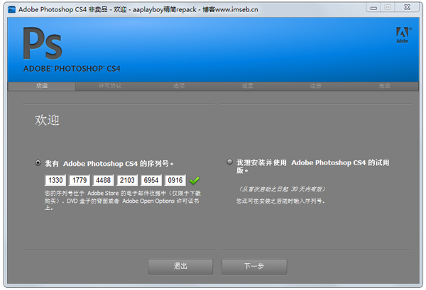Screen dimensions: 426x290
Task: Click the 欢迎 step tab
Action: click(42, 86)
